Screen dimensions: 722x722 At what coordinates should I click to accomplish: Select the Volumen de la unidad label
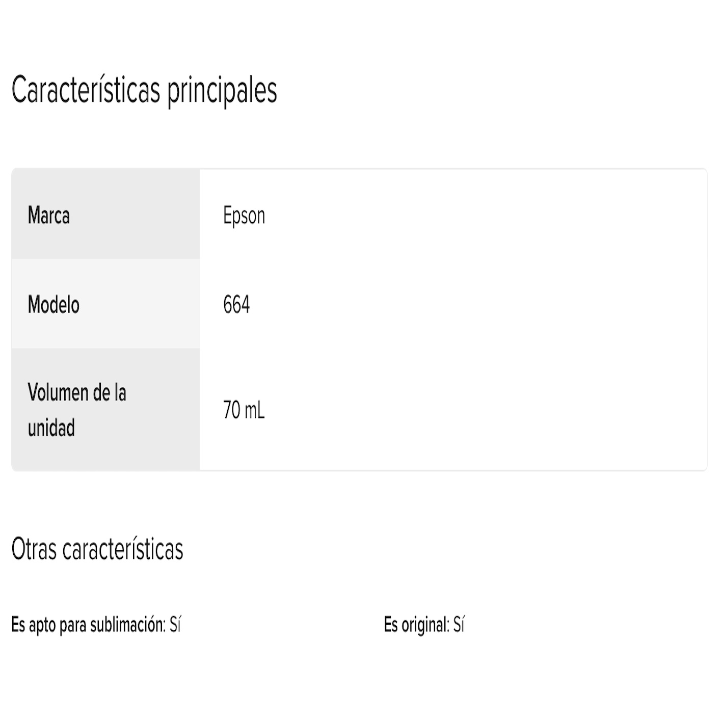pos(77,410)
